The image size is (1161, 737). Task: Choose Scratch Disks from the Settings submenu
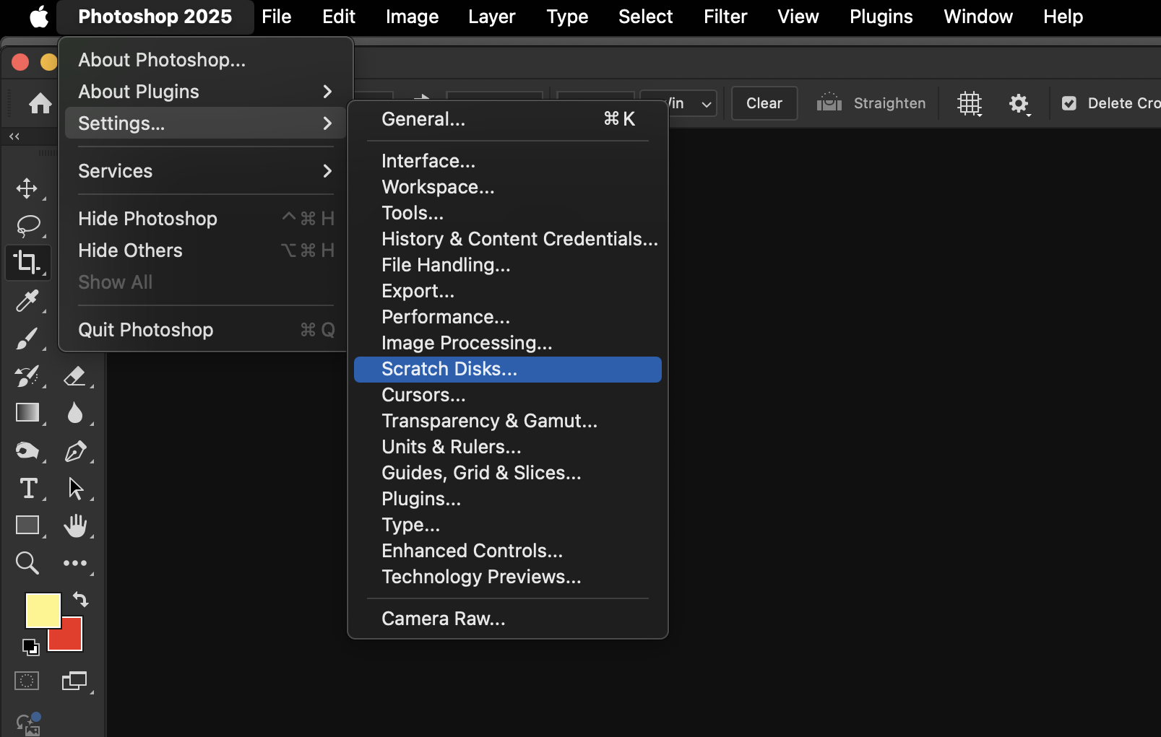(449, 369)
